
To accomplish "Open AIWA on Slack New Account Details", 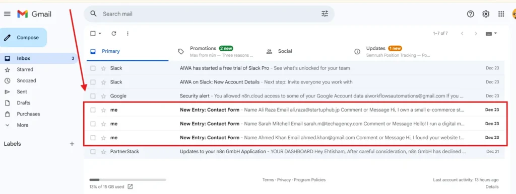I will [294, 82].
